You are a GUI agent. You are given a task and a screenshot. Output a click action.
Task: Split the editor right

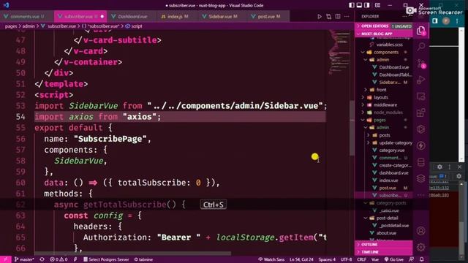click(x=338, y=16)
